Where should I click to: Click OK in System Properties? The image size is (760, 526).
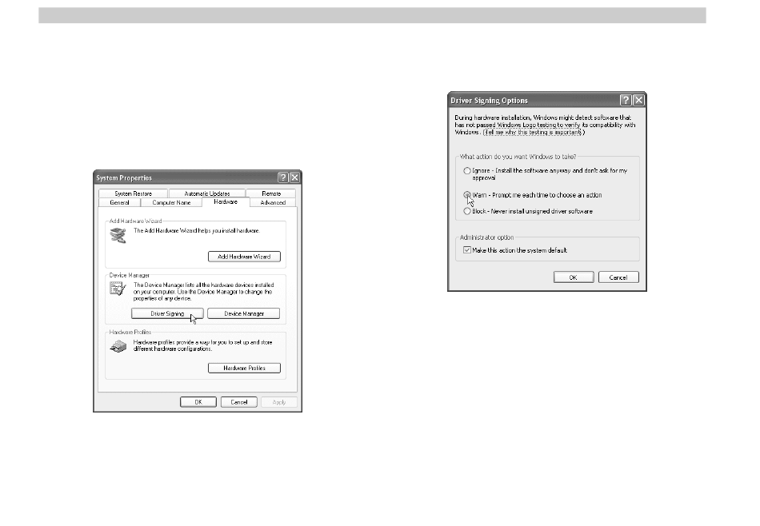pos(198,402)
